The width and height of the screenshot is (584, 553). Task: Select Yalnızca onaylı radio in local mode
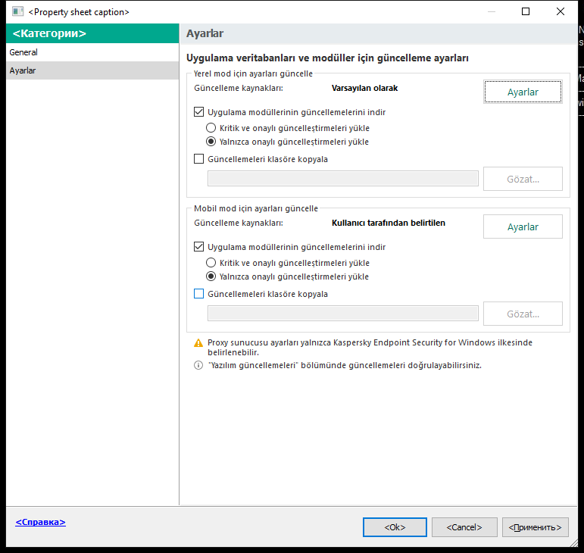pos(211,142)
